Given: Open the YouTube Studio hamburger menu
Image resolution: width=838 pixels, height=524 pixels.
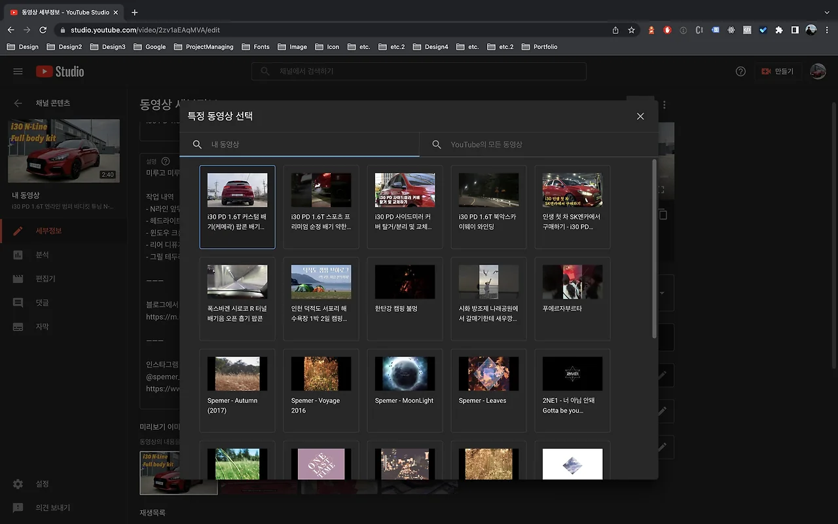Looking at the screenshot, I should point(18,71).
